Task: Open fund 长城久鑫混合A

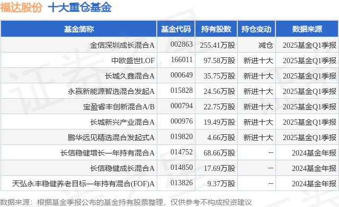Action: (x=129, y=76)
